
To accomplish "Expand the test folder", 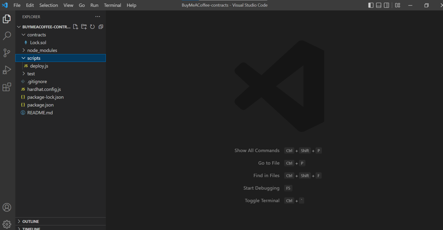I will click(x=31, y=74).
